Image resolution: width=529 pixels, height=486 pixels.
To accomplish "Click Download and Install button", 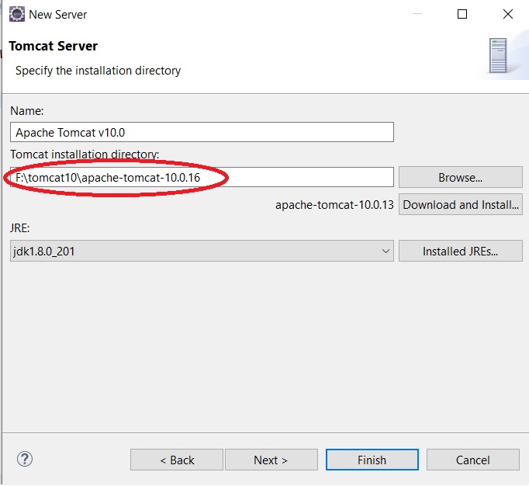I will tap(461, 204).
